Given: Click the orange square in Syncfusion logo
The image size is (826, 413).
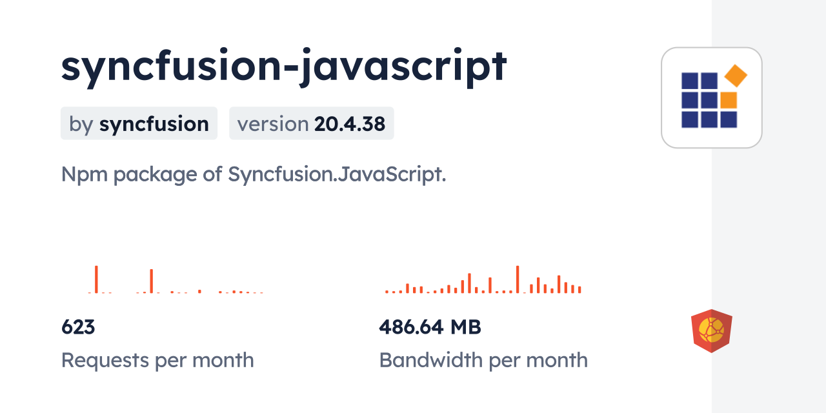Looking at the screenshot, I should pyautogui.click(x=729, y=100).
